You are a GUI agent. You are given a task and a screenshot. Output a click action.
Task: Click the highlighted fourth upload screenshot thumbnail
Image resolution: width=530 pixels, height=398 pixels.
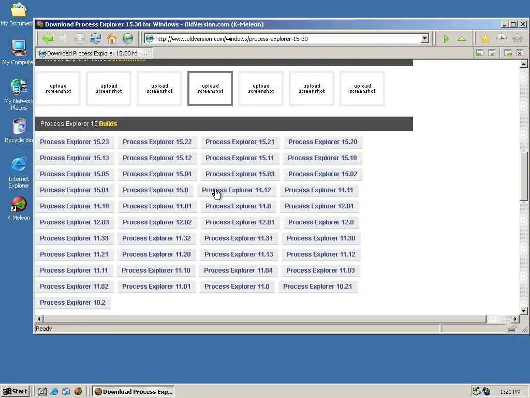pyautogui.click(x=210, y=89)
